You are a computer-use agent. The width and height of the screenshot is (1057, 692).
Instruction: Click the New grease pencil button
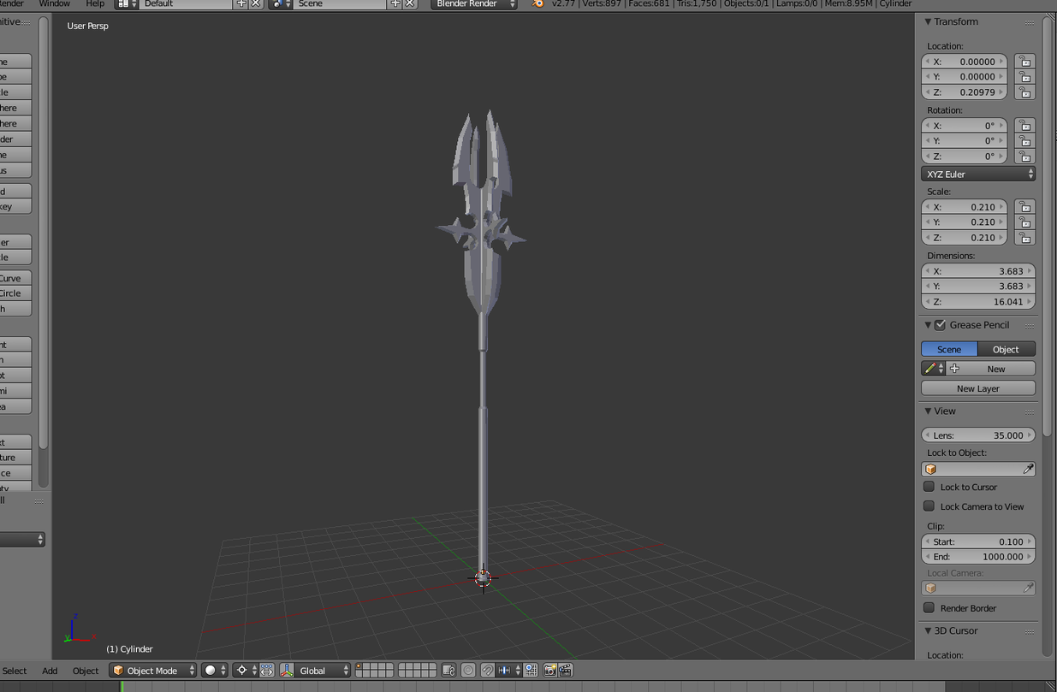pos(991,369)
